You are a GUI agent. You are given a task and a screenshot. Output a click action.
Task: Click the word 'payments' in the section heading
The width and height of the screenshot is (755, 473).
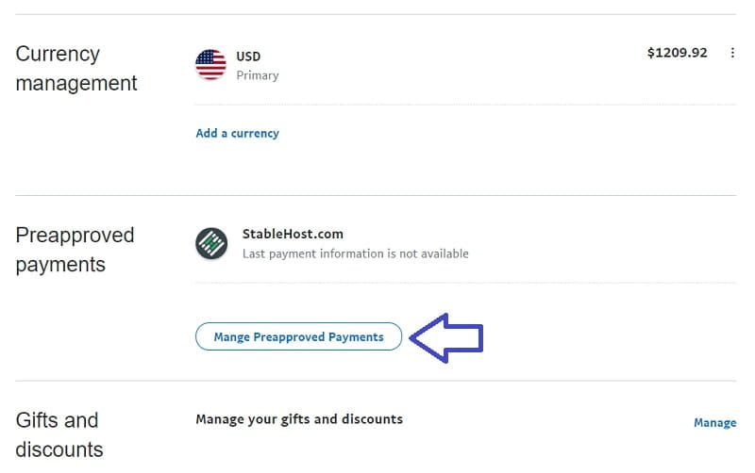(x=60, y=265)
